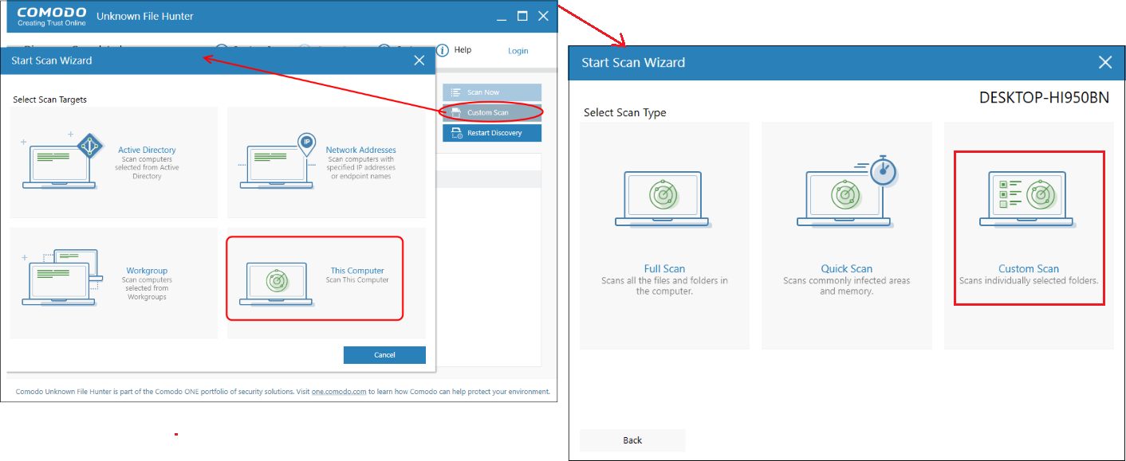Click the Scan Now button
1126x461 pixels.
tap(492, 92)
